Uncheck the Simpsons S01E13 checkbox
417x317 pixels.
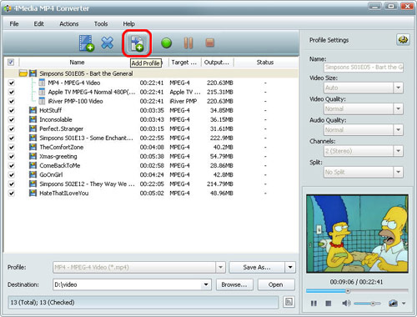(x=12, y=138)
